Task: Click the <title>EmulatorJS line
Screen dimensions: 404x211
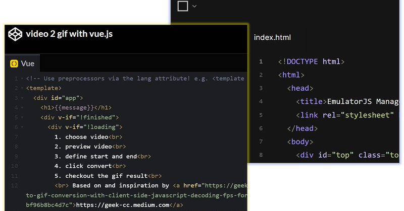Action: pyautogui.click(x=347, y=102)
